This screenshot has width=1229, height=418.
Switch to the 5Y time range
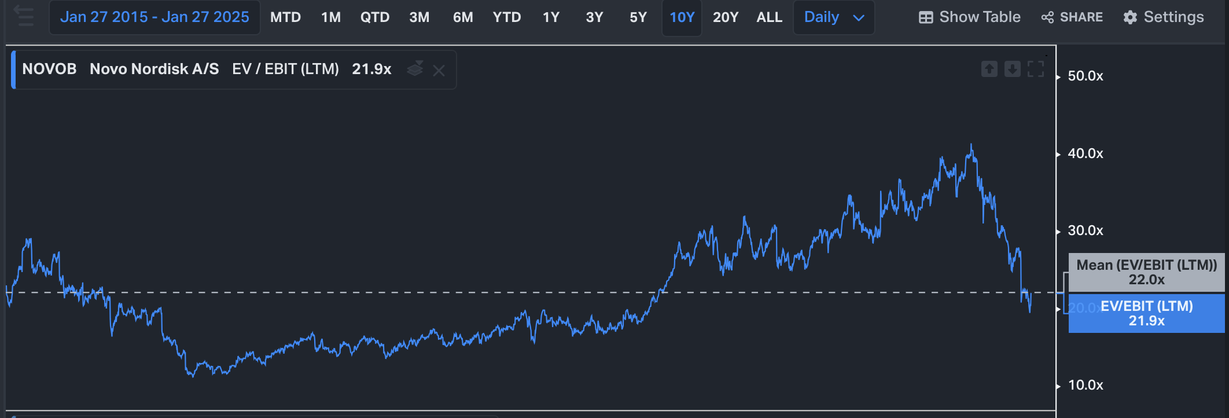tap(638, 17)
